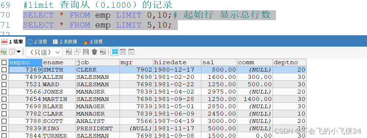Viewport: 367px width, 138px height.
Task: Click the insert new row icon
Action: coord(69,52)
